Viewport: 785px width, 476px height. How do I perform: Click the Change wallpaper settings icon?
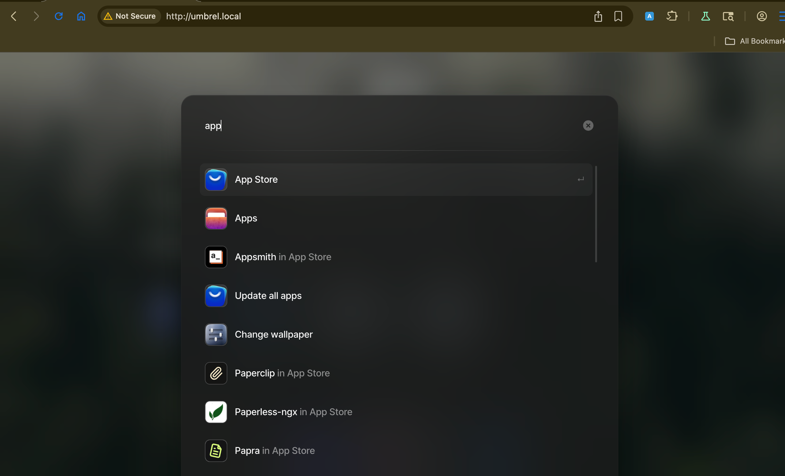pos(216,335)
